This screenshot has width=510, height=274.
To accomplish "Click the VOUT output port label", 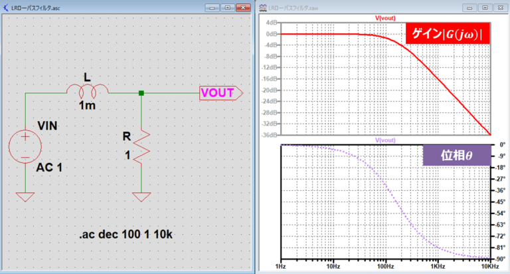I will click(221, 93).
